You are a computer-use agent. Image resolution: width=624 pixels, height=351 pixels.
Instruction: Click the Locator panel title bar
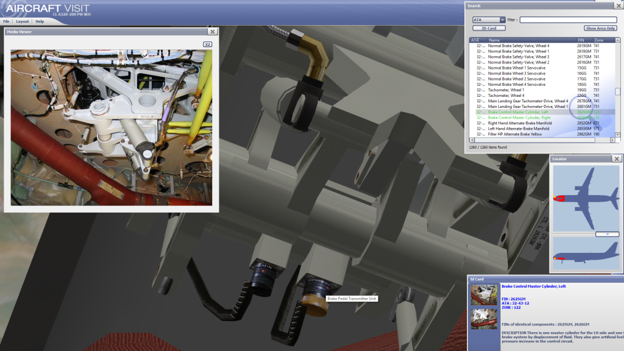(581, 159)
